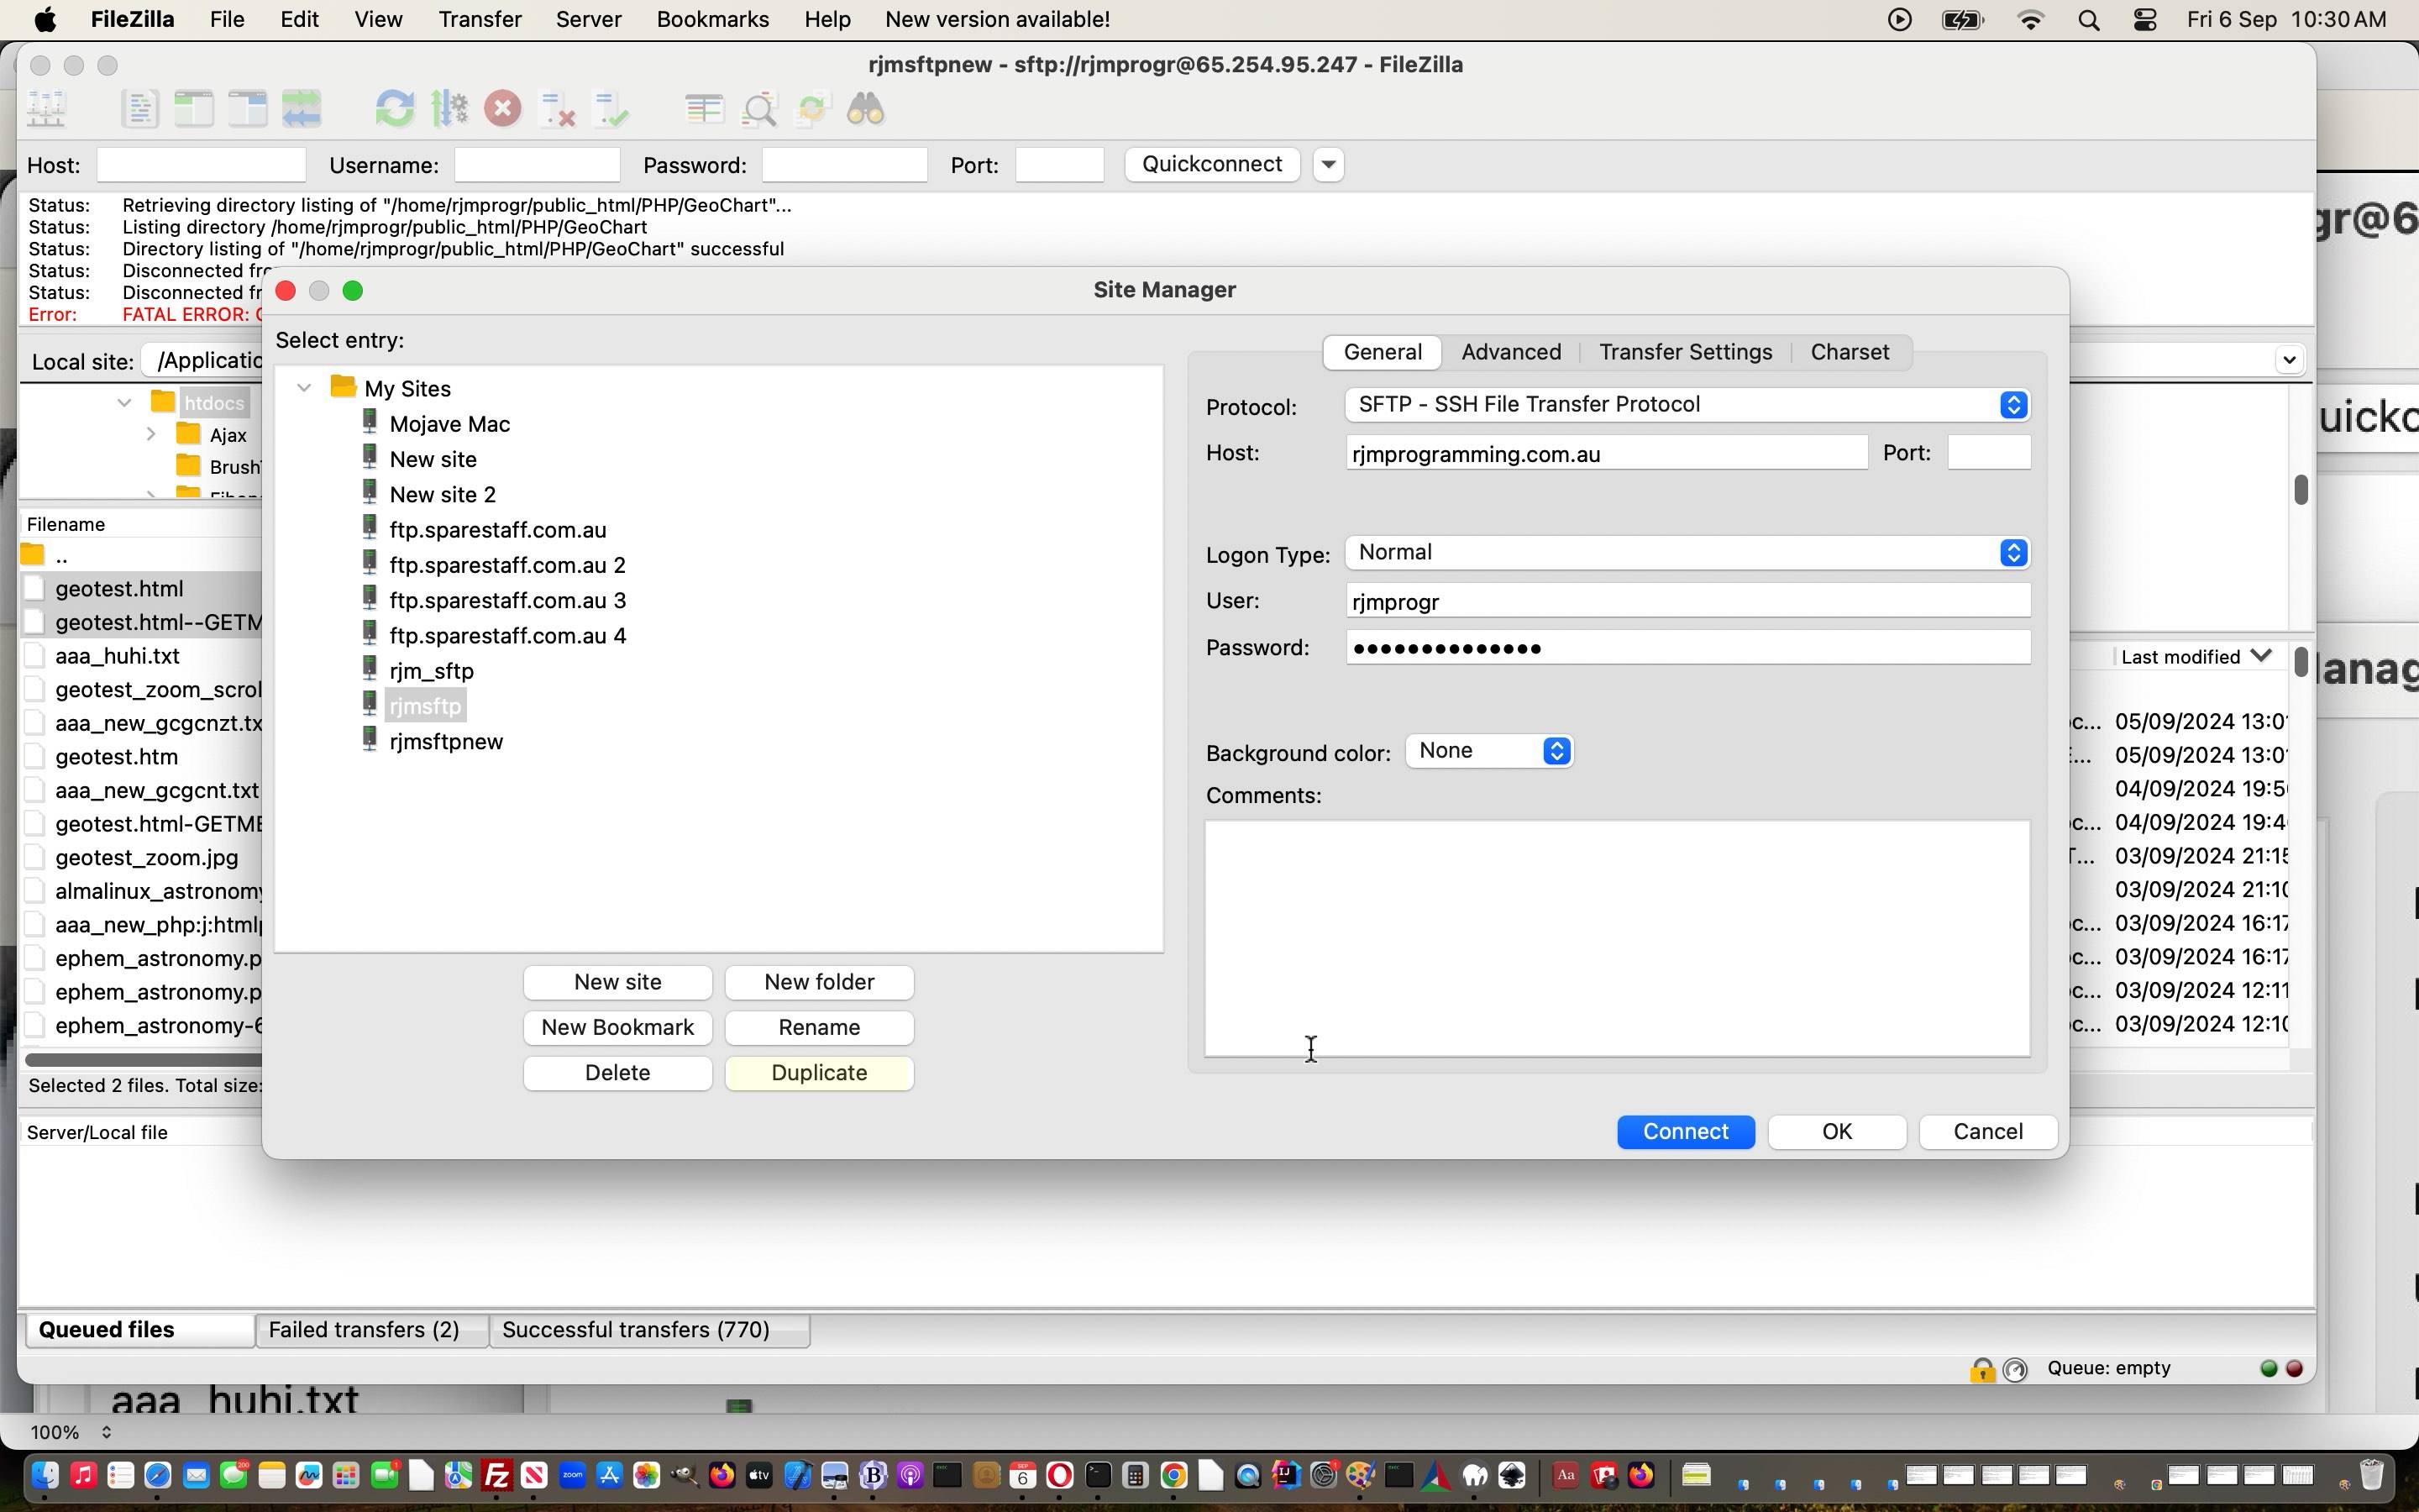Cancel current operation red X icon
The height and width of the screenshot is (1512, 2419).
[x=503, y=109]
